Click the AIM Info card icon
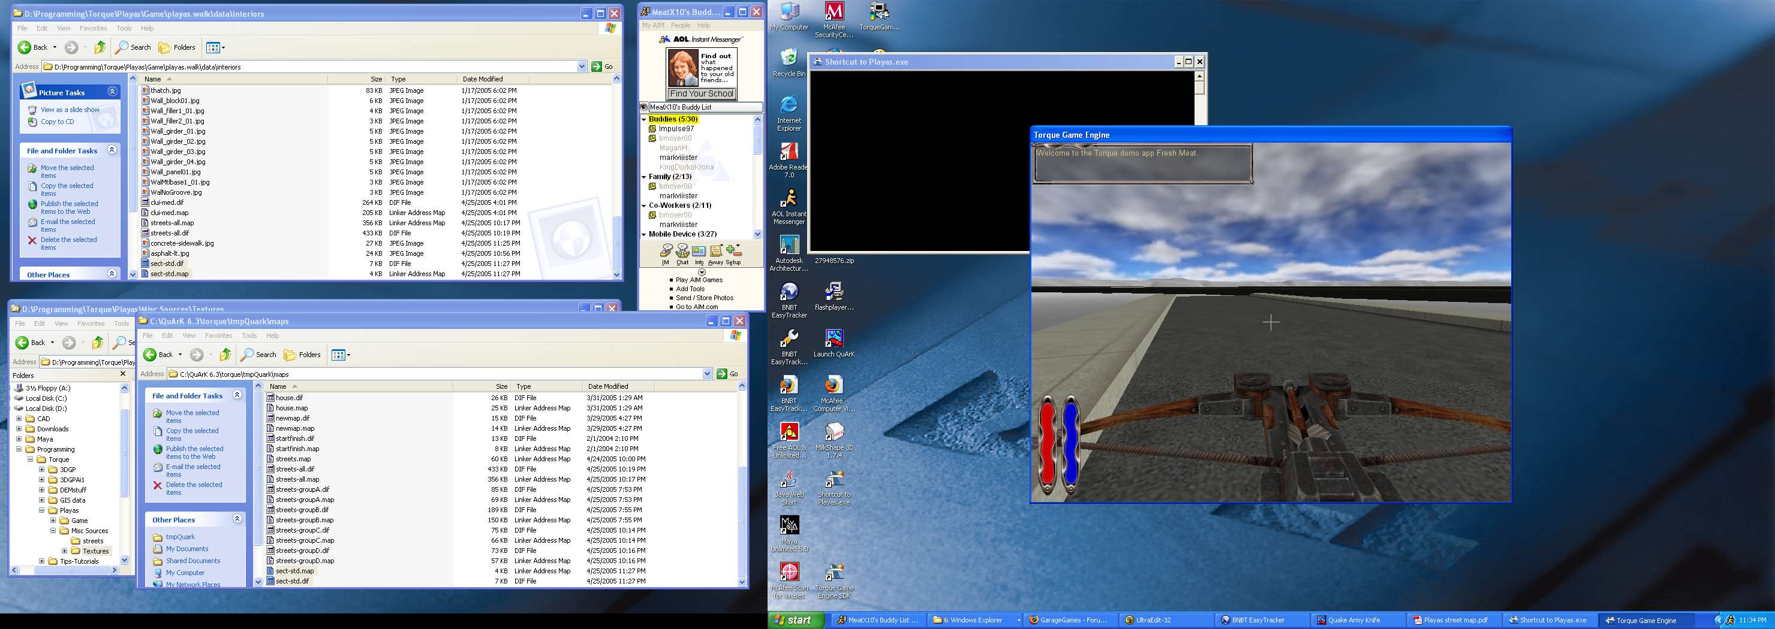The height and width of the screenshot is (629, 1775). [x=699, y=252]
